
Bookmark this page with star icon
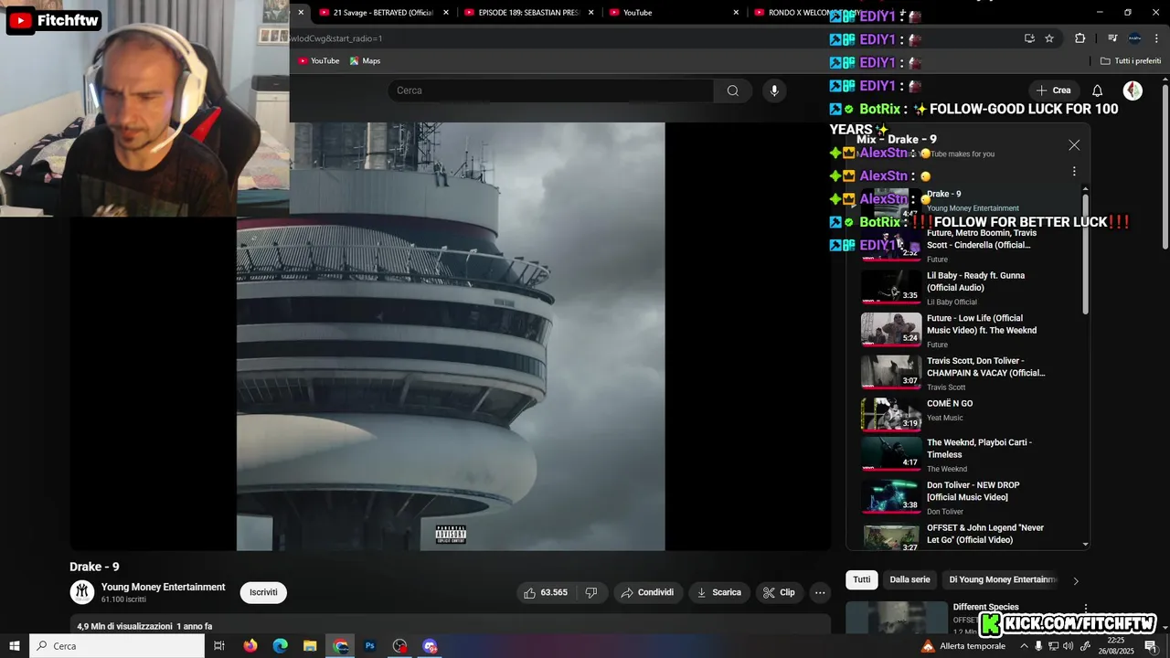(x=1049, y=38)
